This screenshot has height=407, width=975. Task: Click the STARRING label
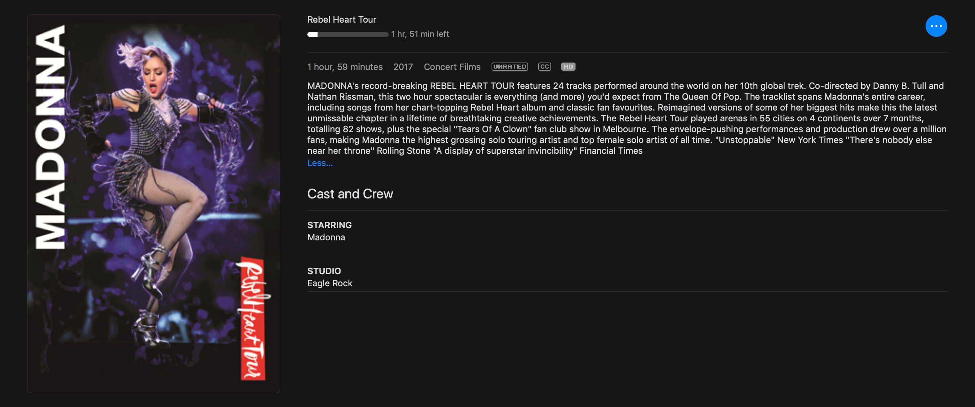pyautogui.click(x=329, y=225)
